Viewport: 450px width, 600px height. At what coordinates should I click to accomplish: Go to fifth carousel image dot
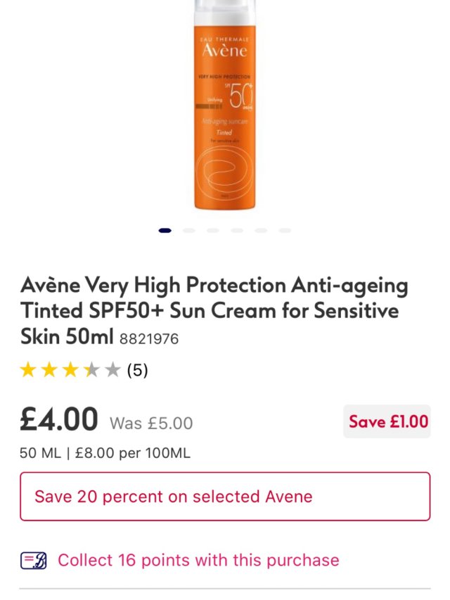tap(261, 230)
